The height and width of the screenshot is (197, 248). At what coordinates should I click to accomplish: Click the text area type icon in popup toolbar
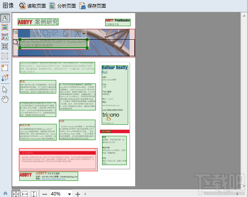(77, 33)
